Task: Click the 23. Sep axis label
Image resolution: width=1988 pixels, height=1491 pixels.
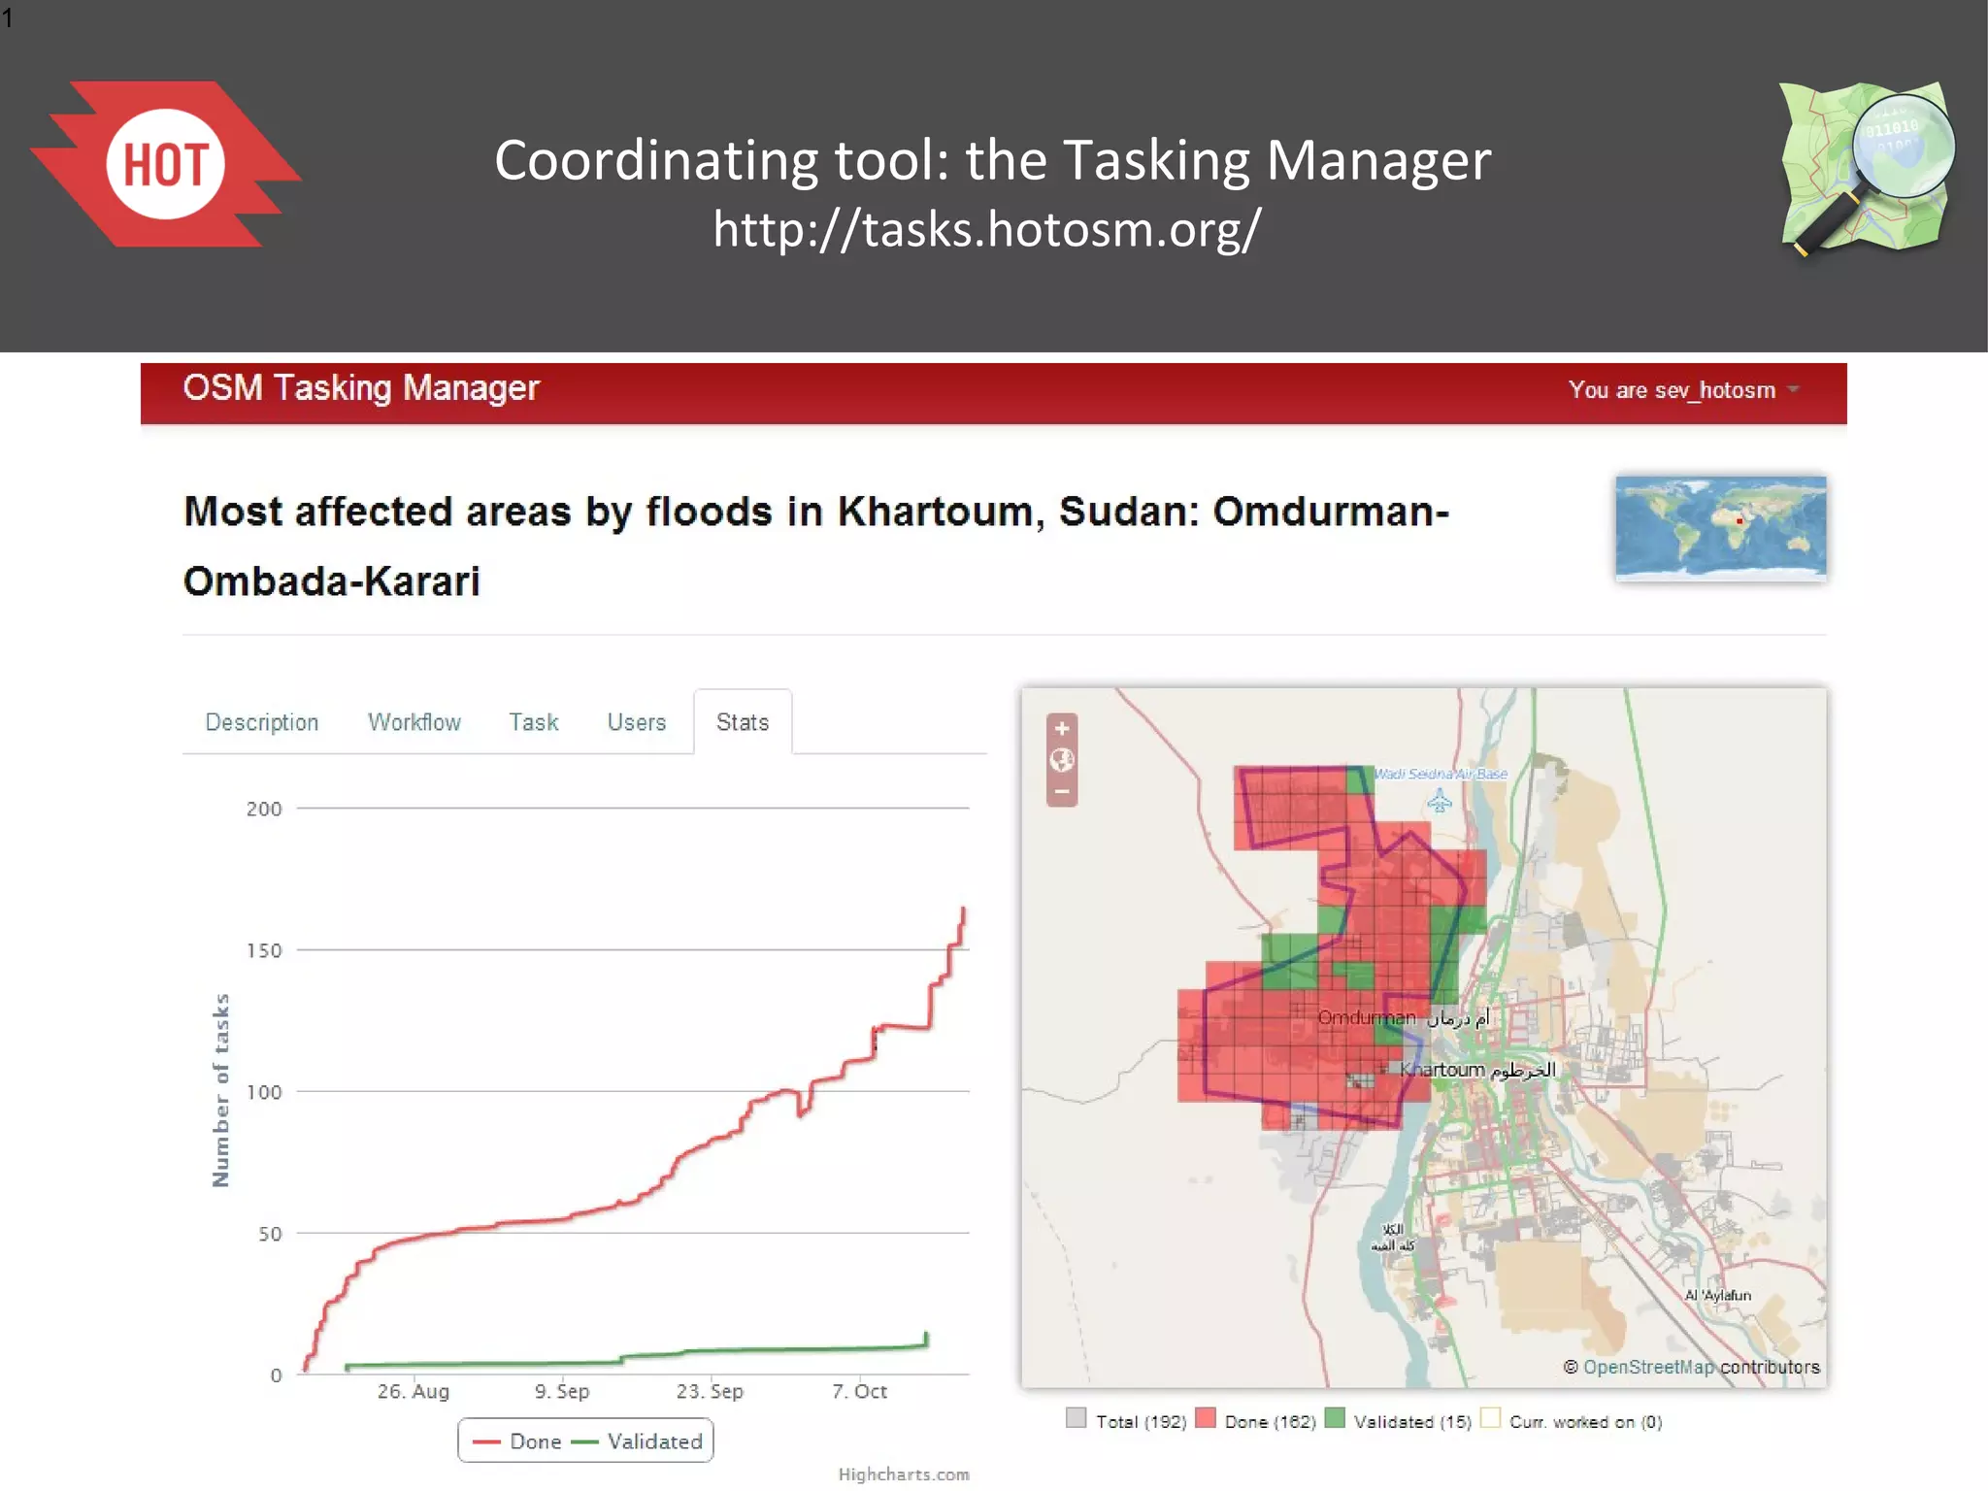Action: tap(710, 1391)
